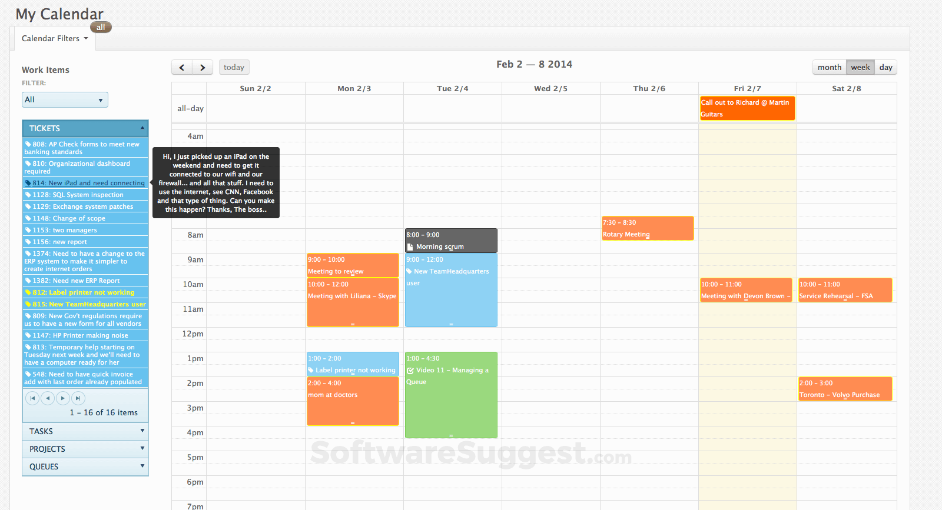This screenshot has width=942, height=510.
Task: Click the checkbox icon on Video 11 event
Action: pyautogui.click(x=410, y=371)
